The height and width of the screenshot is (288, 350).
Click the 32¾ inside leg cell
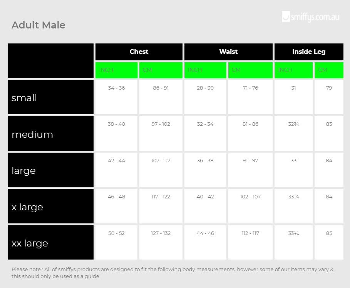[x=293, y=133]
